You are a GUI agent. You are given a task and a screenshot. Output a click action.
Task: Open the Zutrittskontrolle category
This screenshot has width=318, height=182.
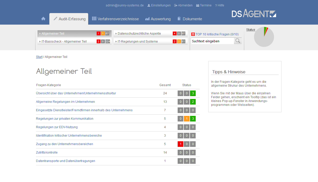(47, 153)
